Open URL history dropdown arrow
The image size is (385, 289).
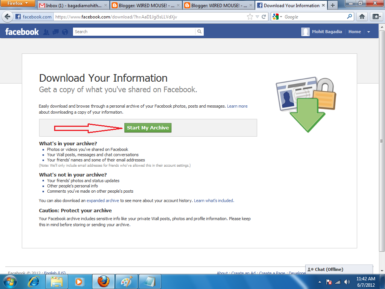[x=257, y=17]
